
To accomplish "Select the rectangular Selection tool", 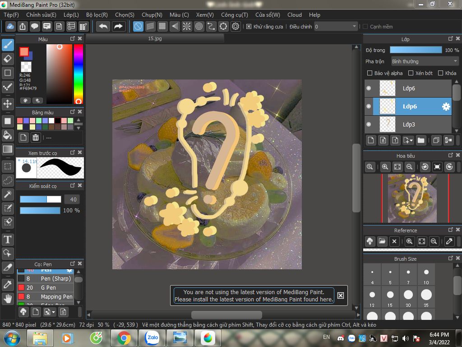I will (x=8, y=166).
